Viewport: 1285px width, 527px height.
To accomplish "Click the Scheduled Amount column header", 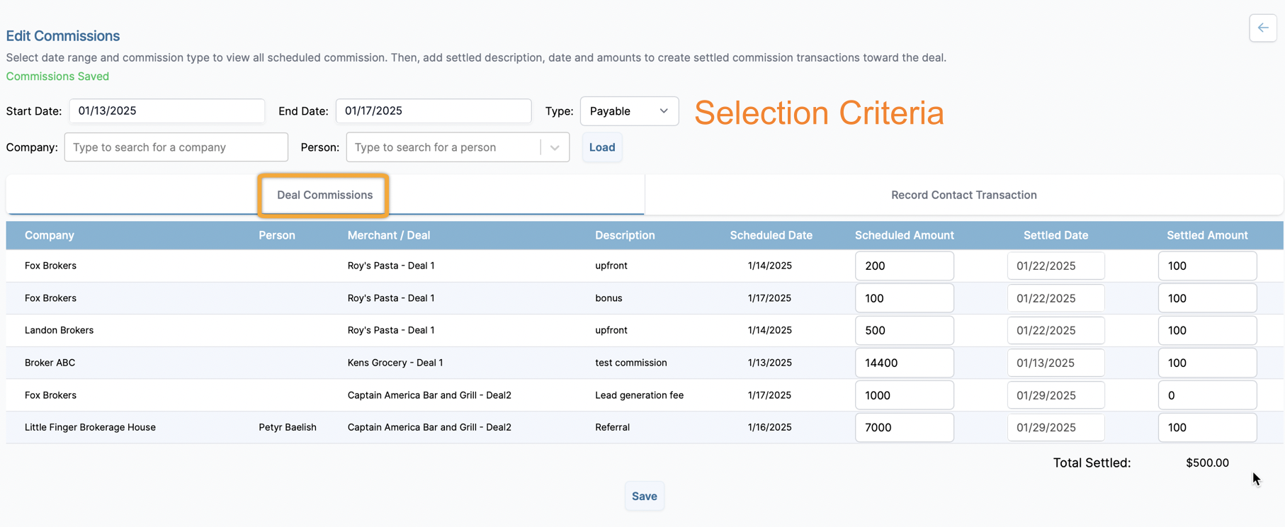I will (x=905, y=235).
